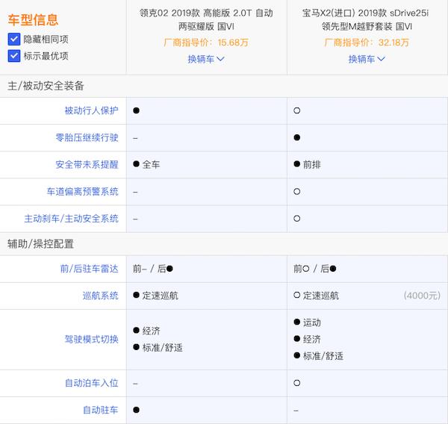Click the (4000元) option price

(x=422, y=296)
